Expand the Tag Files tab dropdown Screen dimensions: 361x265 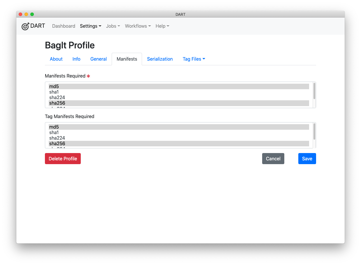point(194,59)
